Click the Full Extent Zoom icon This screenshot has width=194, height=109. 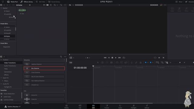157,63
